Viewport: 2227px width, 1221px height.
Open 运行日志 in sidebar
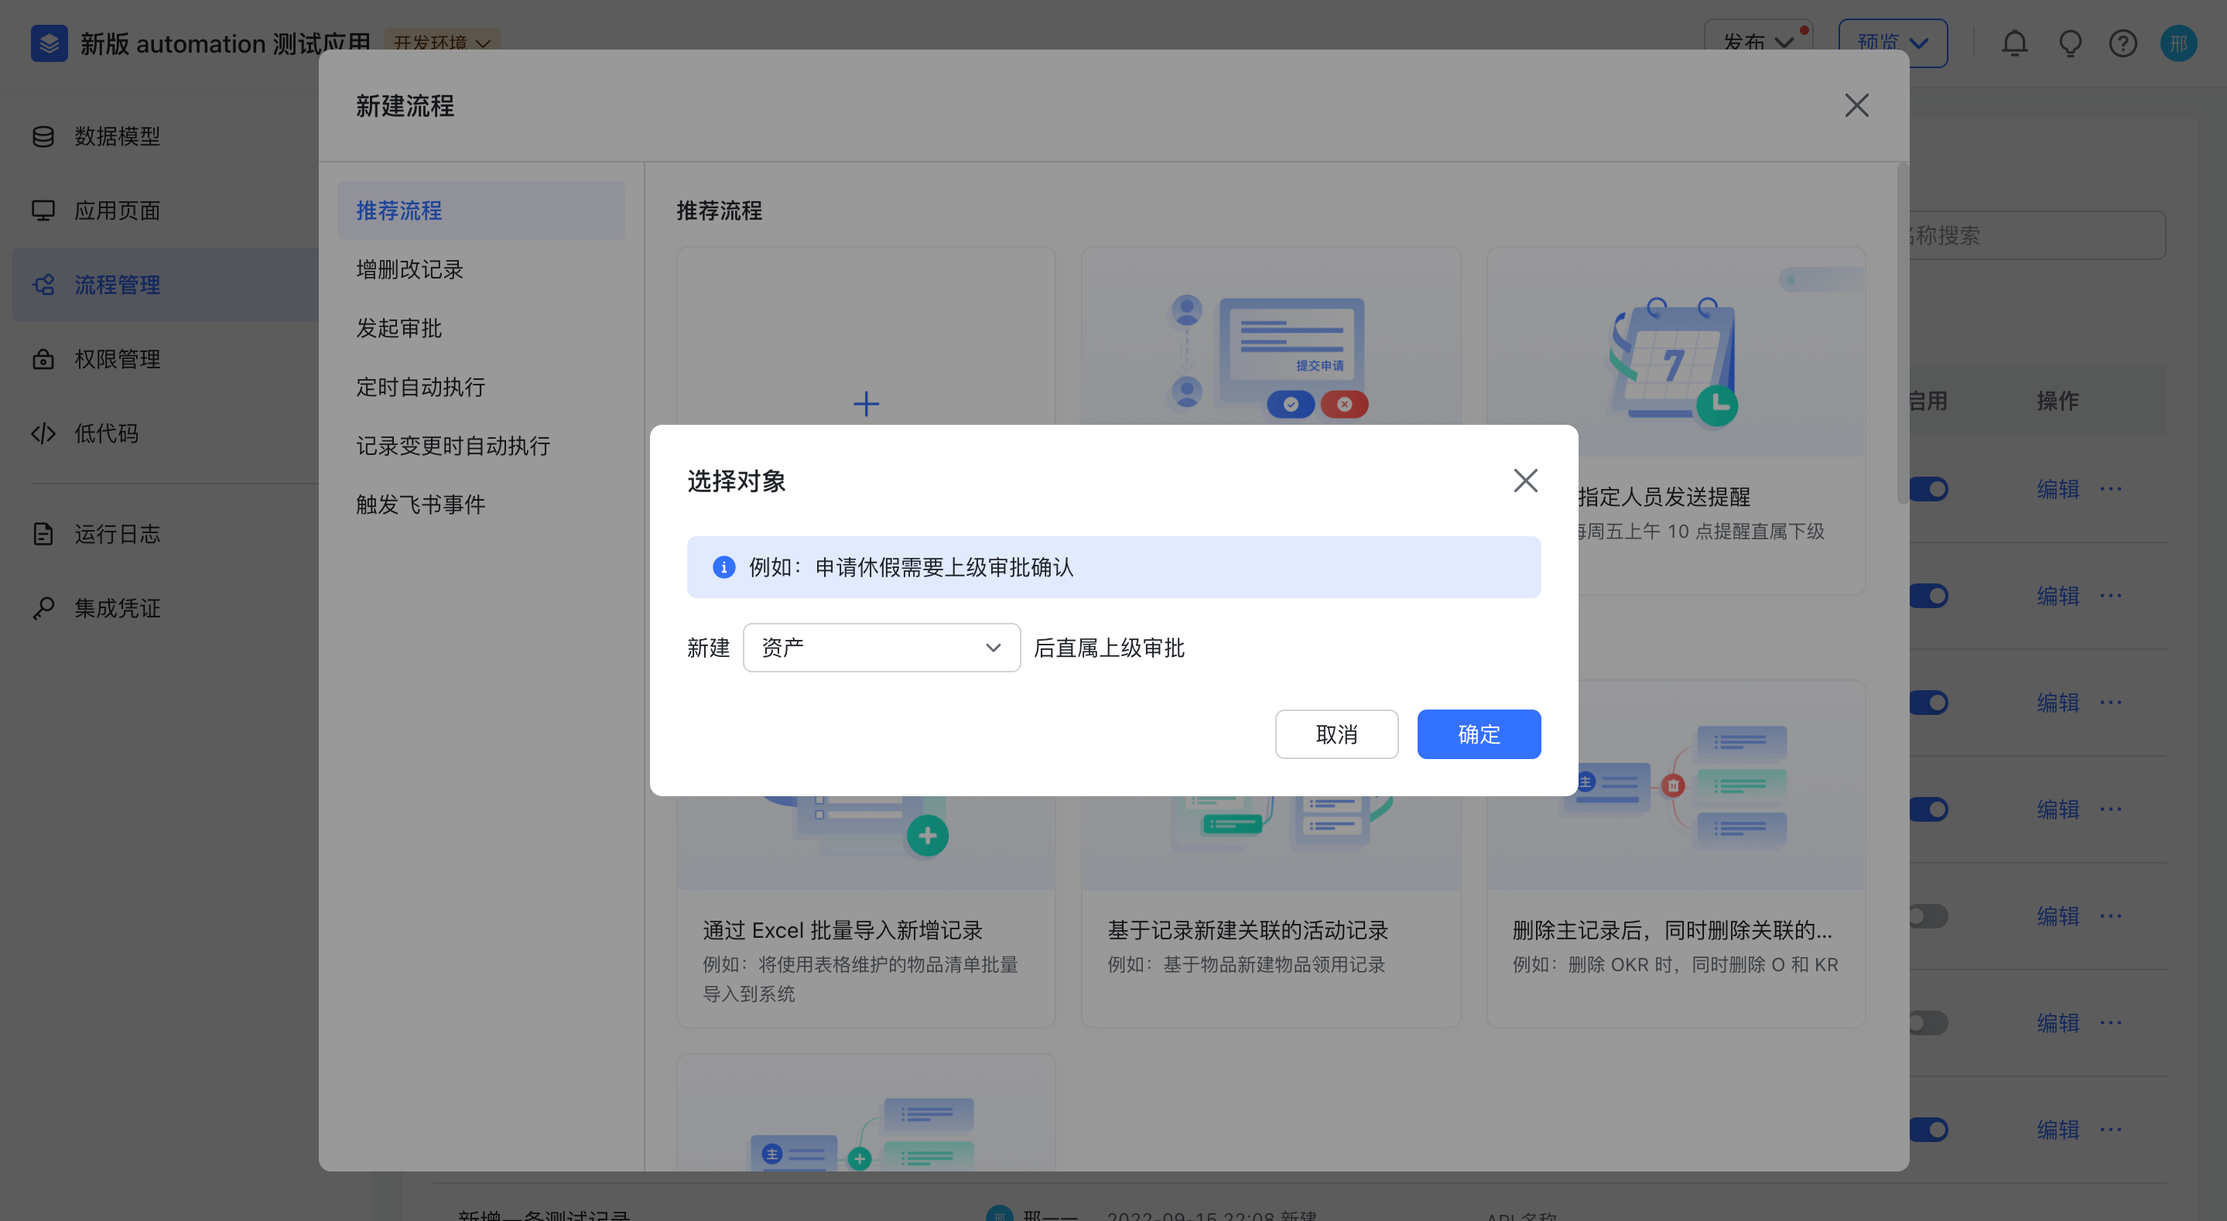tap(165, 534)
